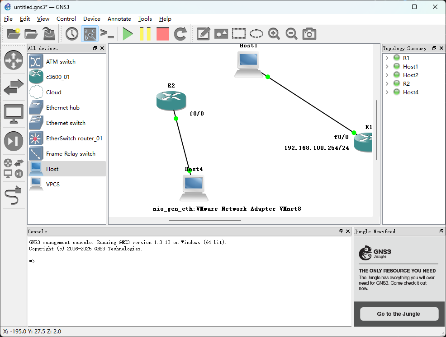The width and height of the screenshot is (446, 337).
Task: Expand R2 in Topology Summary
Action: [387, 83]
